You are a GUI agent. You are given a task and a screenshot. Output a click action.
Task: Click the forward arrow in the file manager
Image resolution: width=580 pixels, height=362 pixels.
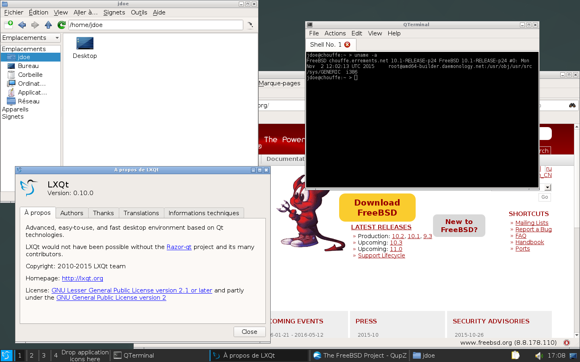[x=35, y=25]
